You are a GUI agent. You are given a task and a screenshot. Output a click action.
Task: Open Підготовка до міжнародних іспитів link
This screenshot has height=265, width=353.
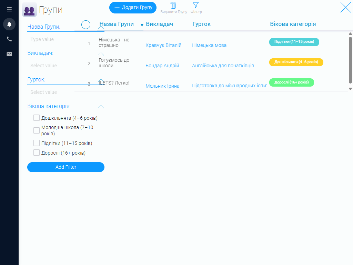[229, 86]
